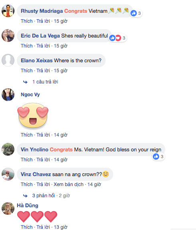This screenshot has width=196, height=230.
Task: Reply to Vin Ynclino with Trả lời
Action: [x=43, y=160]
